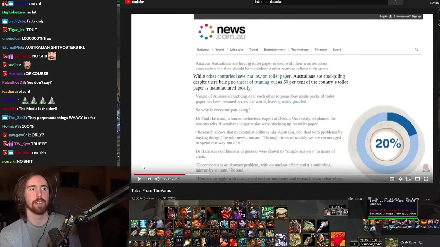Skip to the next video
The image size is (440, 247).
[149, 179]
